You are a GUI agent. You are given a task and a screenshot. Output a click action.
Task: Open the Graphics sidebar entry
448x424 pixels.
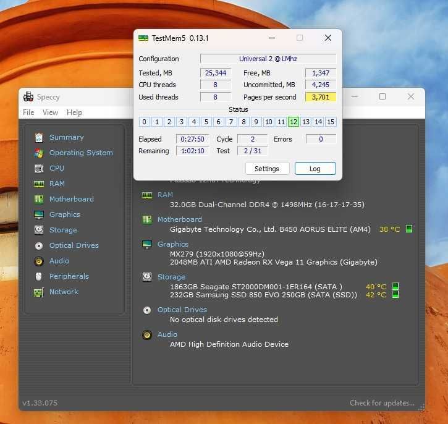[65, 214]
